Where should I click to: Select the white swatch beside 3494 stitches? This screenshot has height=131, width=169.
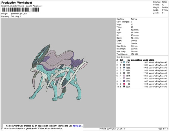(x=124, y=70)
